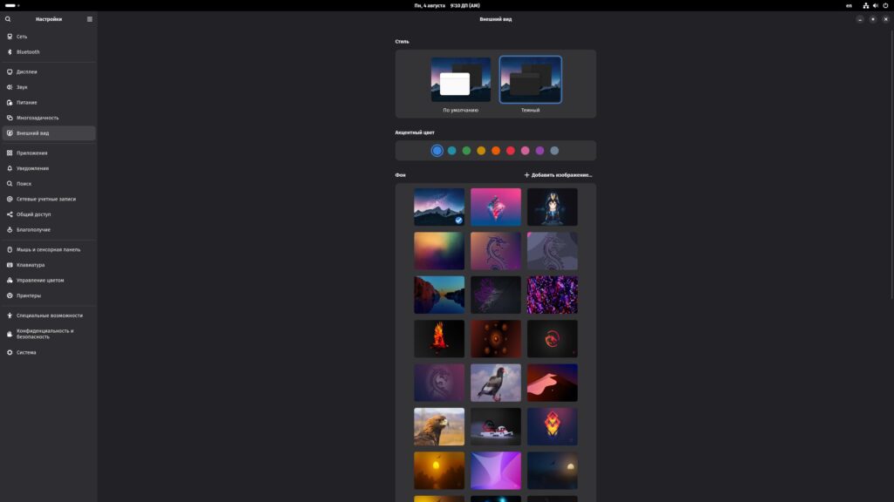Open the Внешний вид settings page
This screenshot has width=894, height=502.
coord(49,133)
